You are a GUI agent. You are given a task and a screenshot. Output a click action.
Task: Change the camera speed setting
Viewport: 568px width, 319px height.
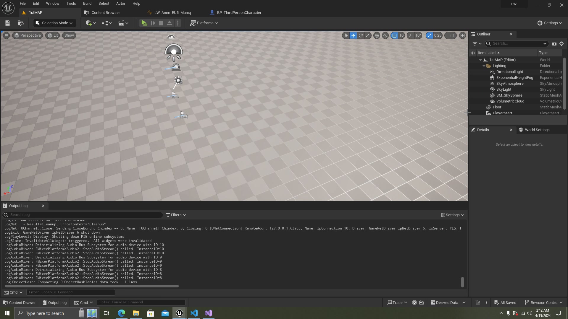tap(451, 35)
